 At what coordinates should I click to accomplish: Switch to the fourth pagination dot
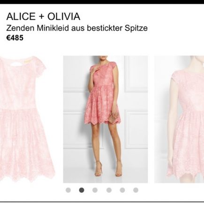pyautogui.click(x=109, y=190)
